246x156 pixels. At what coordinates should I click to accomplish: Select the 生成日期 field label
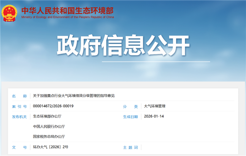coord(130,117)
